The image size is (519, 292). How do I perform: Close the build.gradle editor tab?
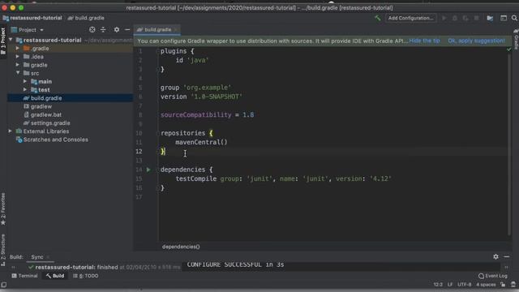(176, 30)
